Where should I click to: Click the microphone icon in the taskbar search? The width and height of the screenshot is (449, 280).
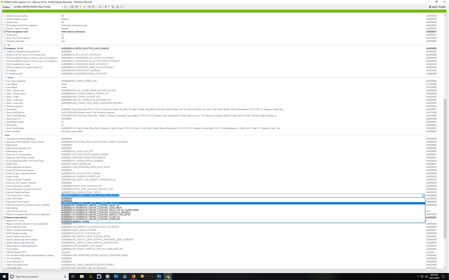65,276
